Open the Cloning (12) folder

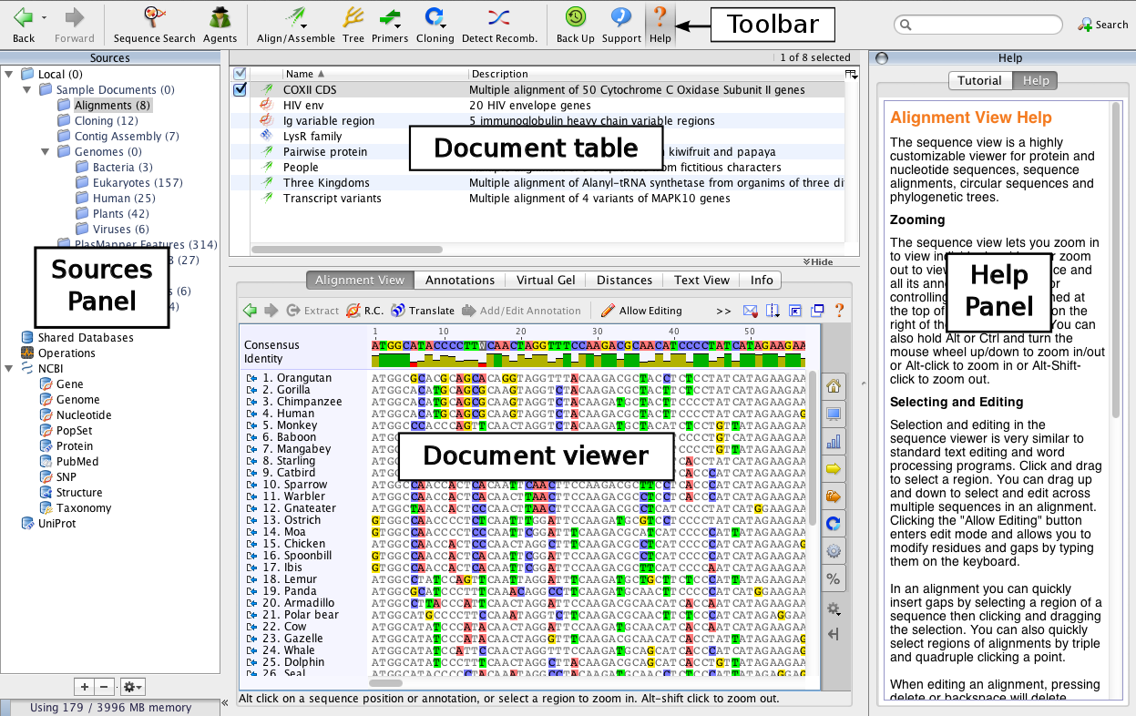97,120
